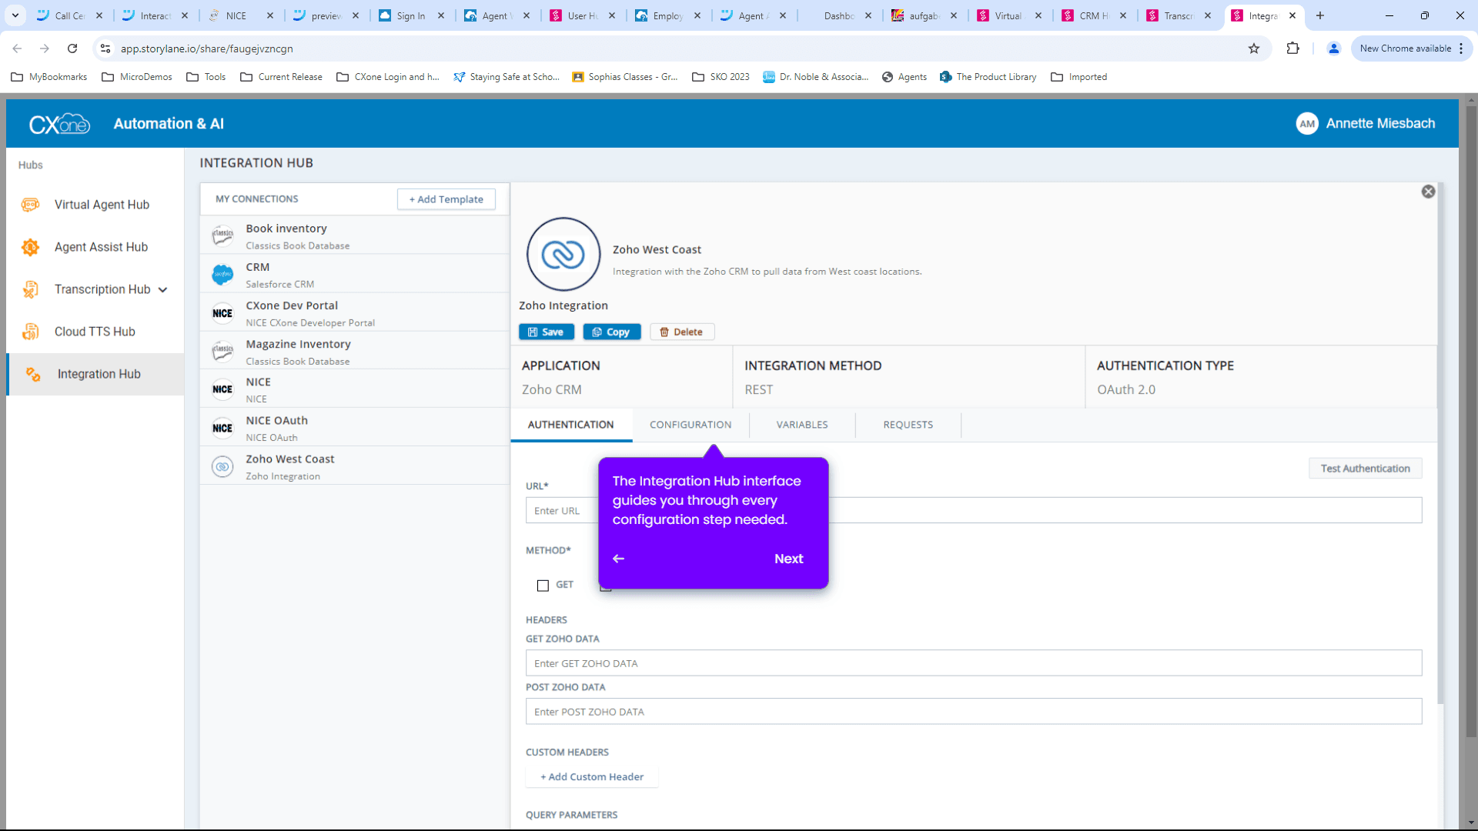Click the Salesforce CRM connection icon
1478x831 pixels.
point(222,274)
